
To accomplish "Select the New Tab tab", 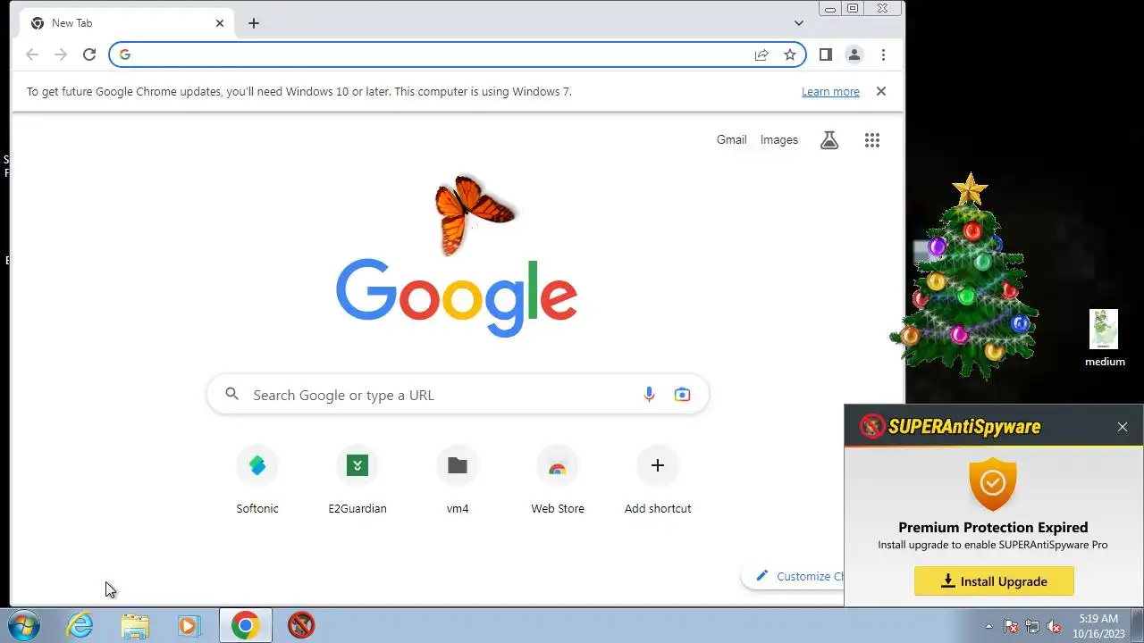I will pos(125,23).
